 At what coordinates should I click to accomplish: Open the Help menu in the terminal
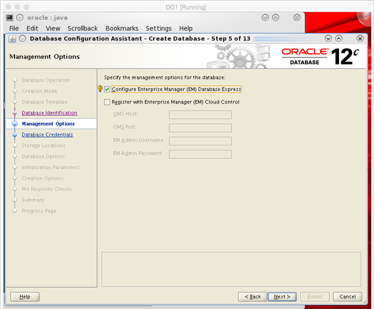coord(186,28)
